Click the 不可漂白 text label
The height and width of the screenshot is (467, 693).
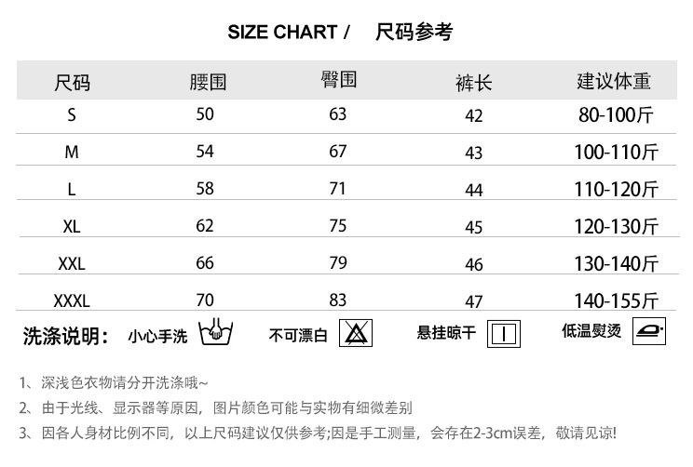pos(298,335)
